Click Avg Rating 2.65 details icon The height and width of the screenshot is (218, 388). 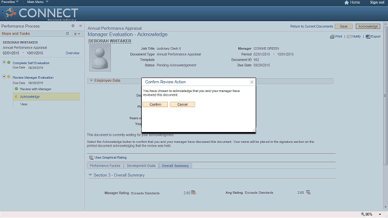point(308,193)
